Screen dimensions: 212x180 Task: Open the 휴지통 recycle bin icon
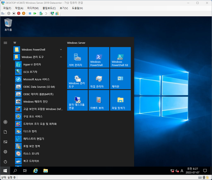(x=8, y=25)
